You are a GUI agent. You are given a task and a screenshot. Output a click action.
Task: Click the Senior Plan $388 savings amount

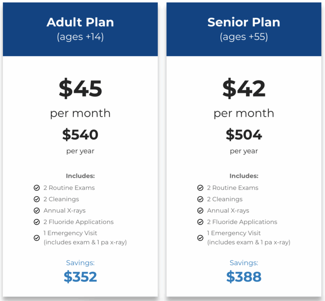(244, 277)
